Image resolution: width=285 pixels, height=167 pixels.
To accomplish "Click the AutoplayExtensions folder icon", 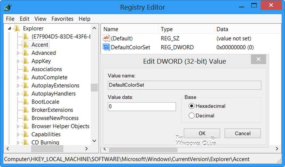I will [x=26, y=85].
